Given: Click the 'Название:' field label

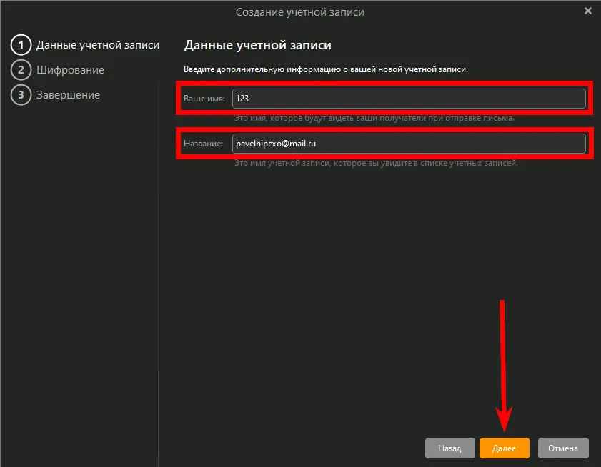Looking at the screenshot, I should pos(204,144).
